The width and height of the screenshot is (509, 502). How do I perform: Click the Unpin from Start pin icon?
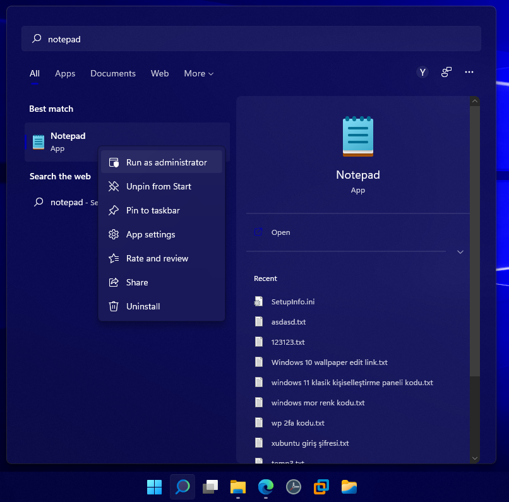[x=114, y=186]
